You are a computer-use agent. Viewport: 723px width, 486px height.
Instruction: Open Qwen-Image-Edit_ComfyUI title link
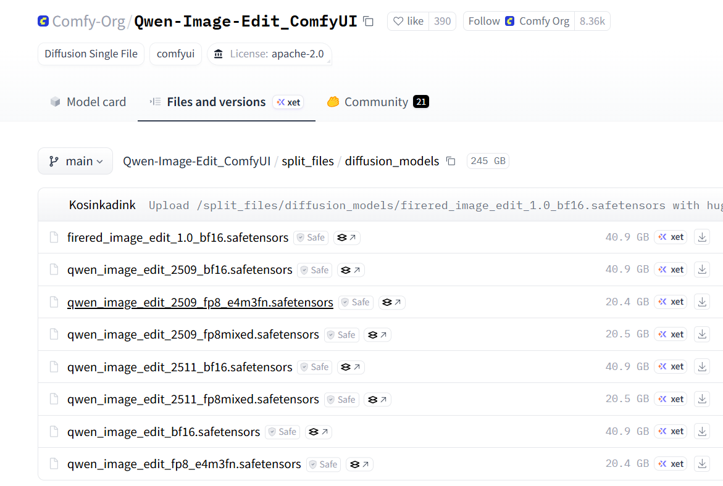[x=246, y=21]
